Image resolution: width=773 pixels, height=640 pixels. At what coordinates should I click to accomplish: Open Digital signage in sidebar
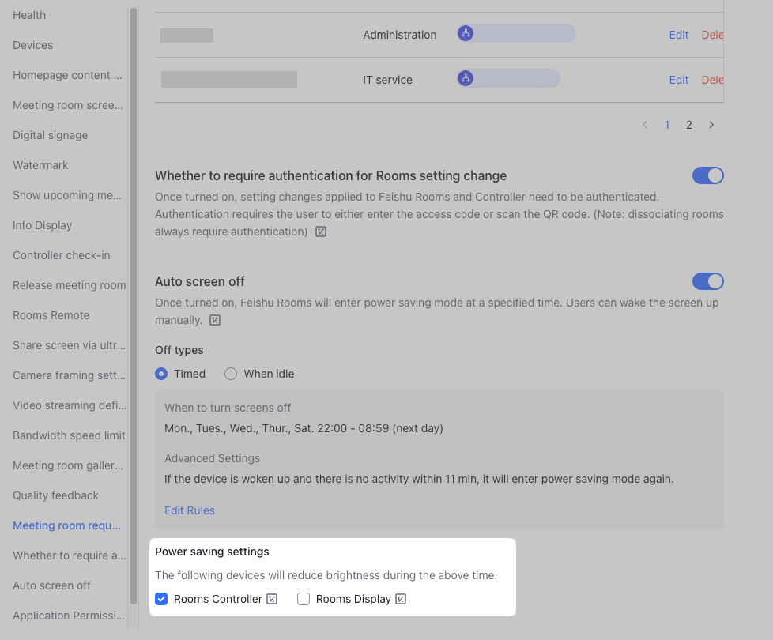[x=51, y=135]
